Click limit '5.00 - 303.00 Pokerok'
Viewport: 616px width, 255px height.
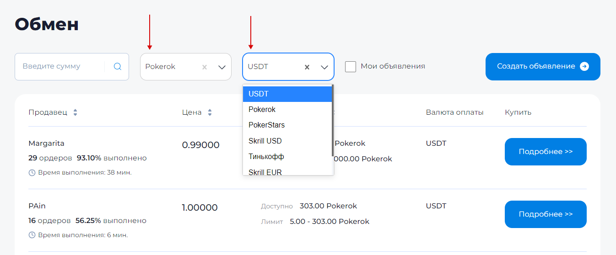pos(330,222)
